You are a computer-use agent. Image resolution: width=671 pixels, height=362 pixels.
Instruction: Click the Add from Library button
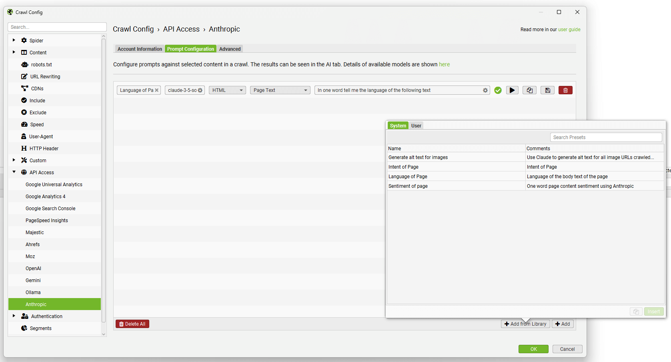point(525,324)
